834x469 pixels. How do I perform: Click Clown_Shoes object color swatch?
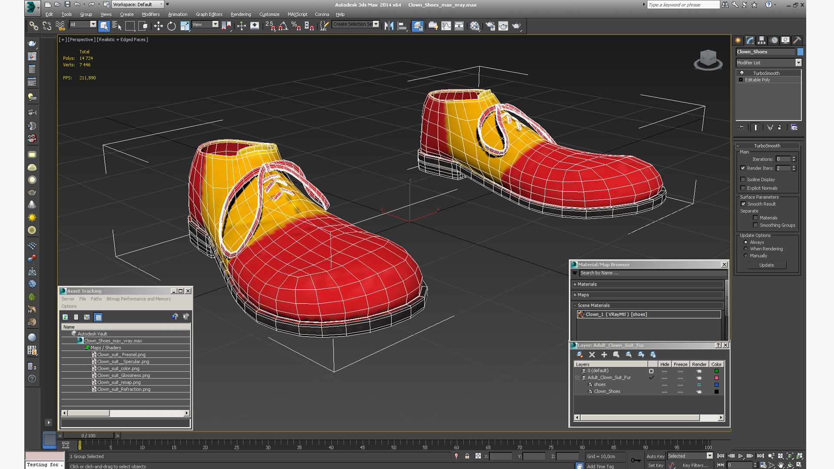coord(800,52)
